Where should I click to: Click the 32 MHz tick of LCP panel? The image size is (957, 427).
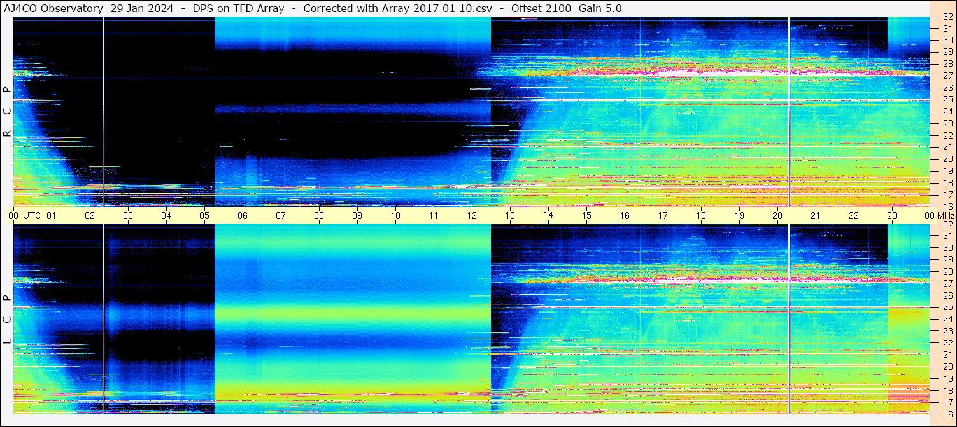tap(947, 224)
